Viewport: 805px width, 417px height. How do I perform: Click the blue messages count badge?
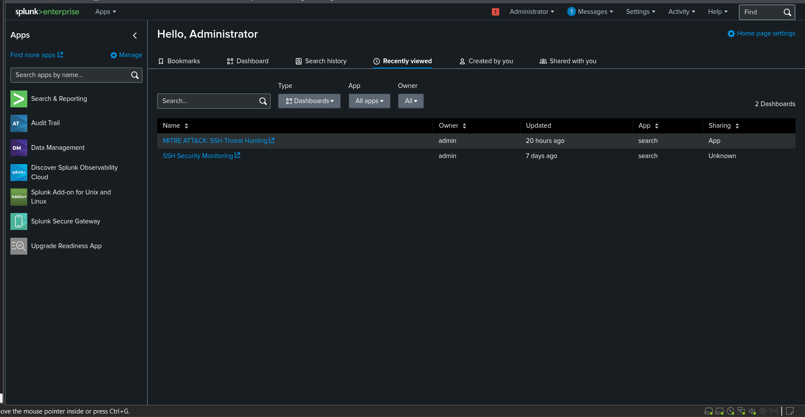(571, 12)
